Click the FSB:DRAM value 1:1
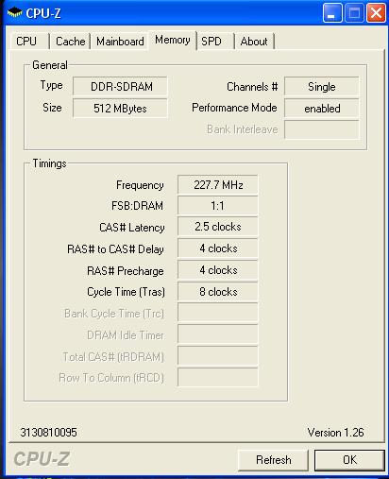389x479 pixels. tap(218, 206)
